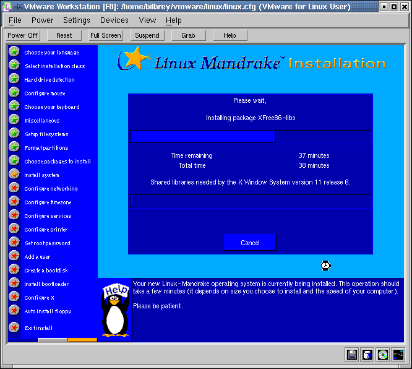Switch VM to Full Screen
This screenshot has height=369, width=412.
[106, 35]
